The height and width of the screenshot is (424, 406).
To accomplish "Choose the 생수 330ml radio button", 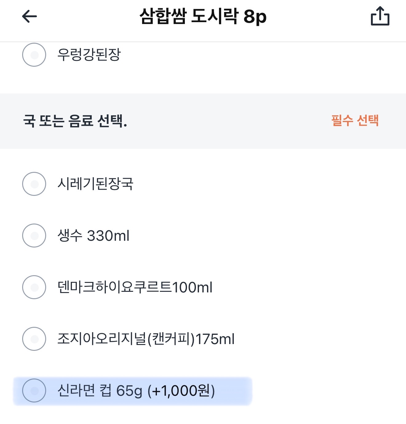I will click(x=34, y=236).
